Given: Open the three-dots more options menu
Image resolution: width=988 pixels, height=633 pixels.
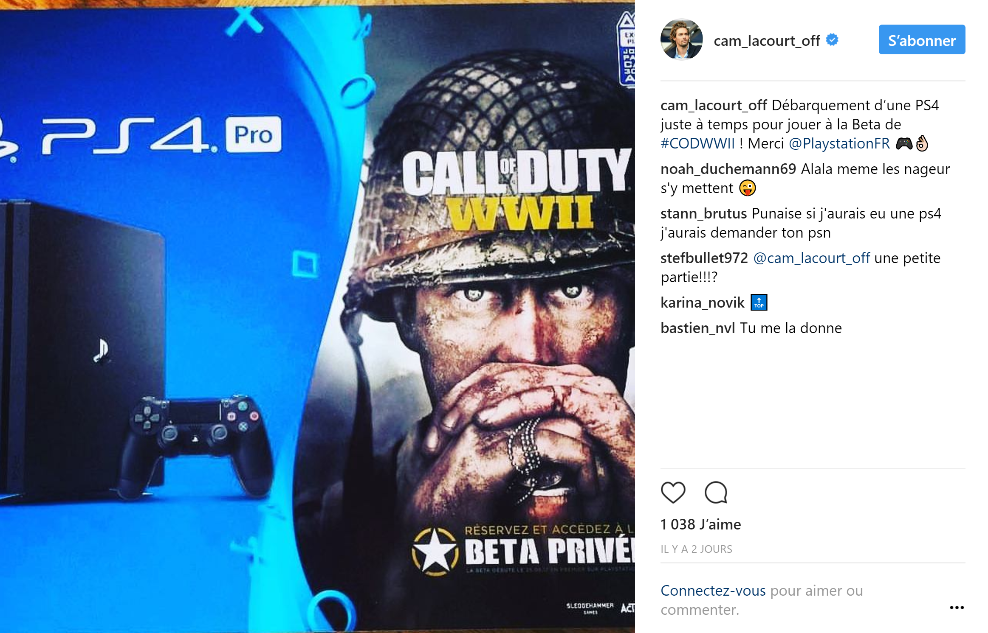Looking at the screenshot, I should (x=957, y=608).
